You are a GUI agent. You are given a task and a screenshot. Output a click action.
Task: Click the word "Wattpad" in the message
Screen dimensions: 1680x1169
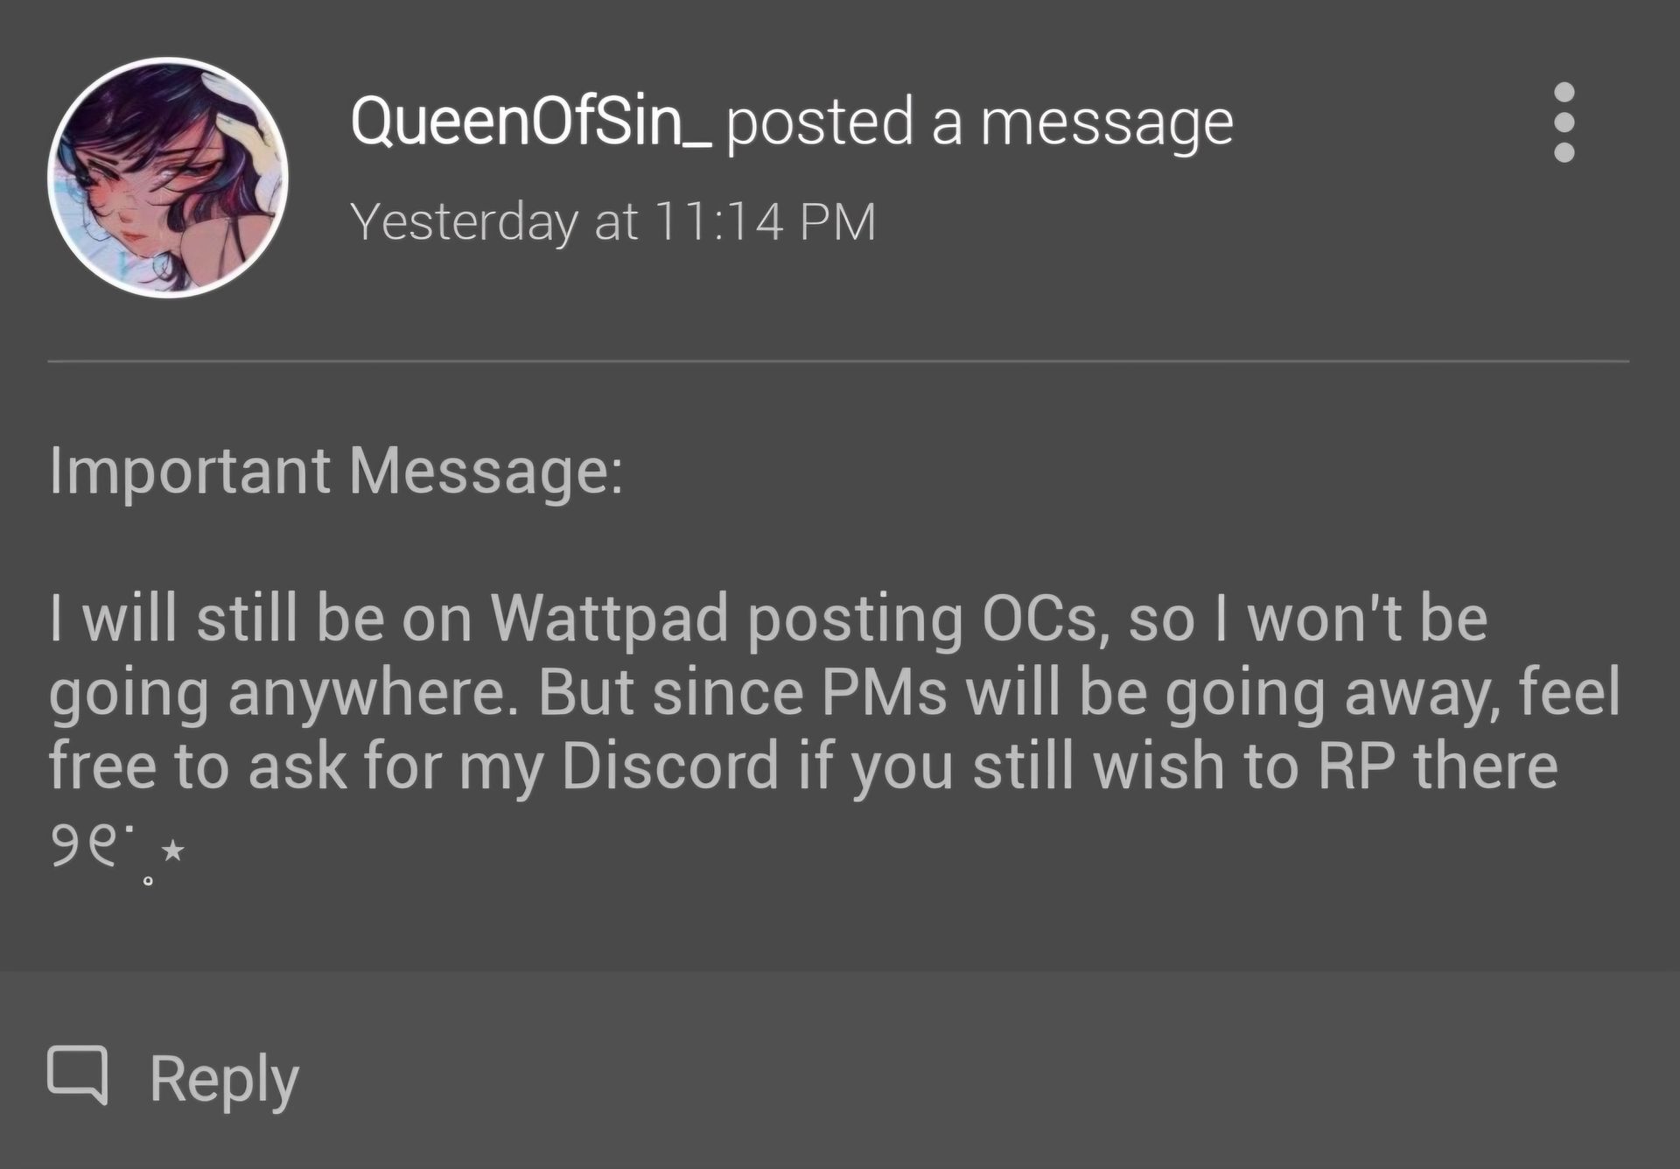tap(609, 619)
